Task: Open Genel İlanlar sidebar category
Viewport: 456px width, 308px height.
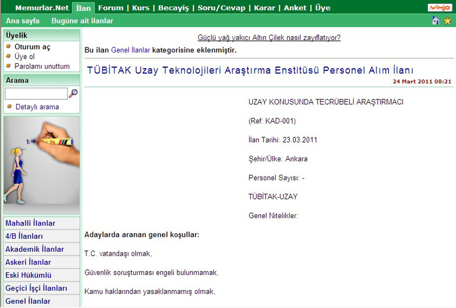Action: 42,301
